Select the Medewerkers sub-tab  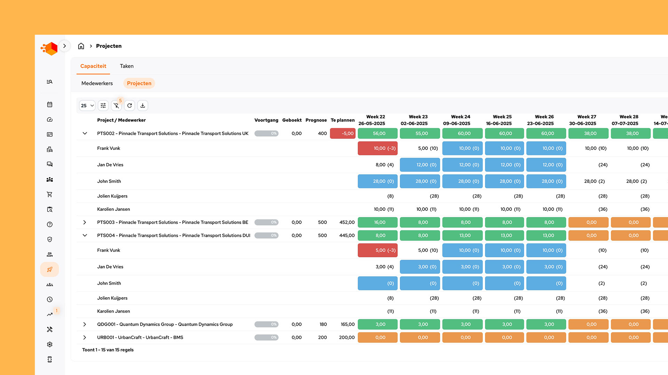pos(97,83)
